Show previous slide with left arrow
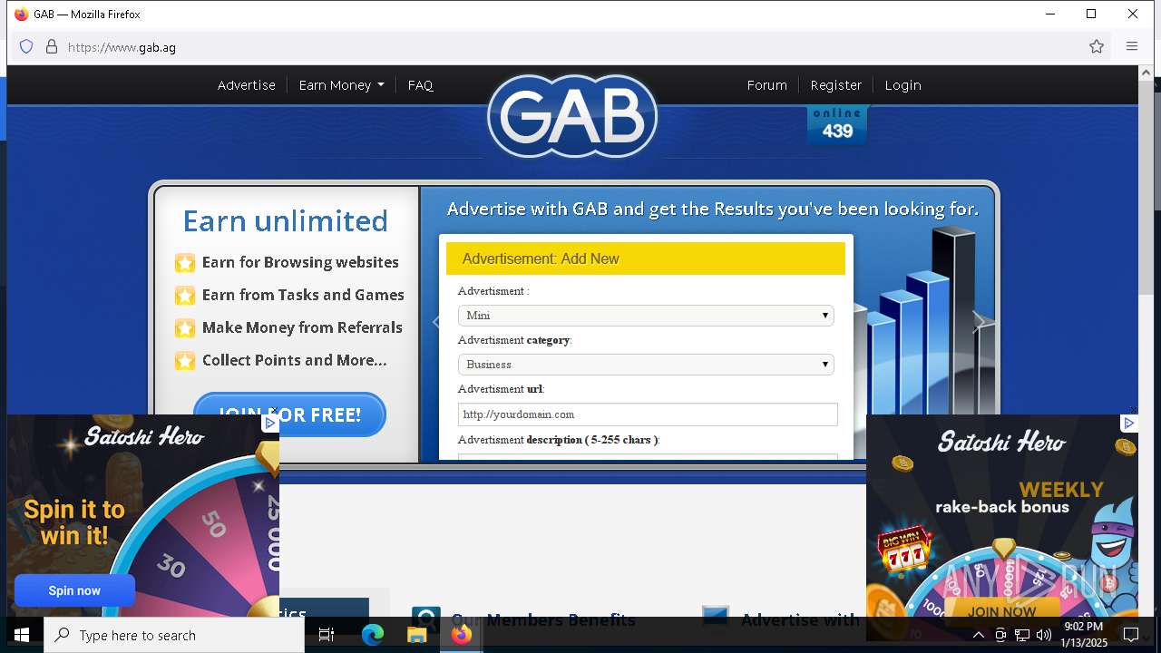Viewport: 1161px width, 653px height. coord(436,322)
